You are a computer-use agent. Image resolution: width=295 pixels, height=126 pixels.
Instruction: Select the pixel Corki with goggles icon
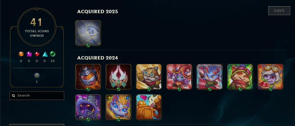[x=149, y=77]
